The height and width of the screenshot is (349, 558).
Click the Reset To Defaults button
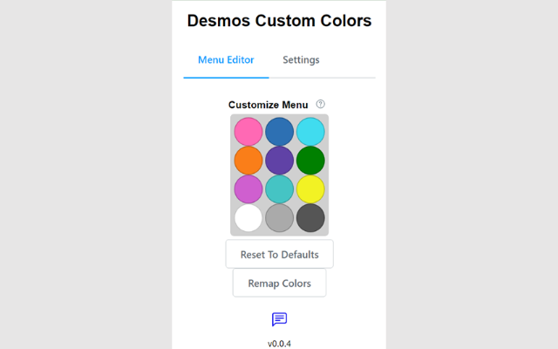tap(279, 254)
